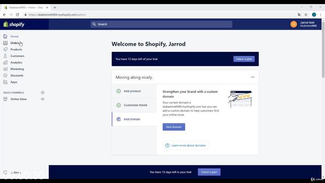Screen dimensions: 325x183
Task: Select the Shopify Home browser tab
Action: [x=26, y=8]
